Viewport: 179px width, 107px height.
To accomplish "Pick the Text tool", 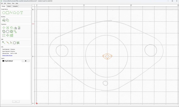I will coord(22,13).
